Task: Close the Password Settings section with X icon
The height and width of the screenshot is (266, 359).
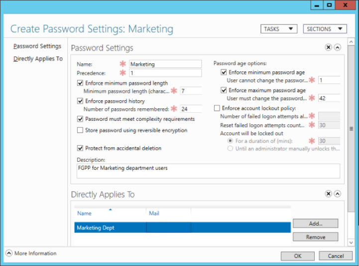Action: 328,47
